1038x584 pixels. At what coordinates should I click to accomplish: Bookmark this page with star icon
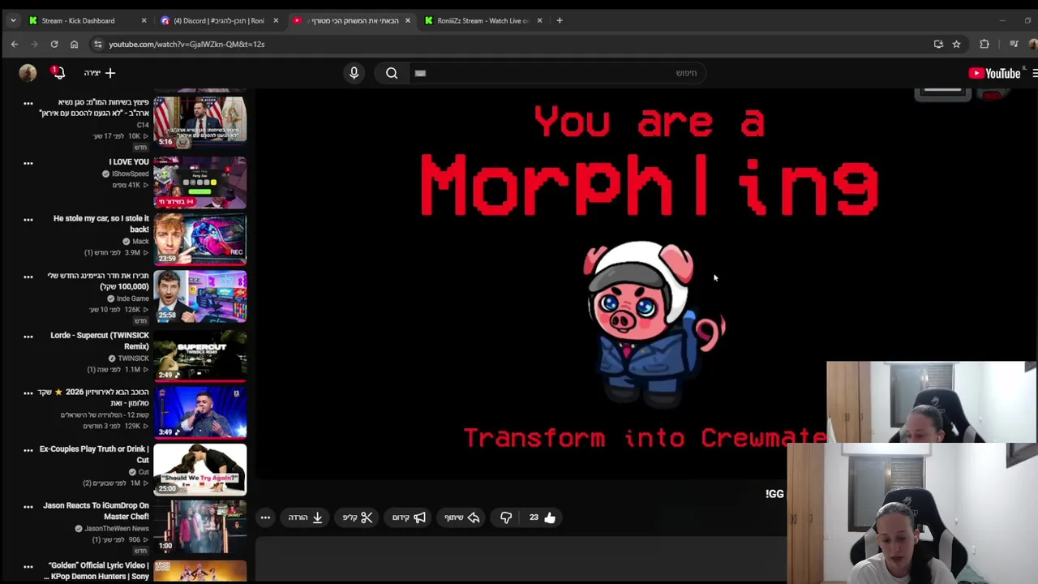point(956,44)
